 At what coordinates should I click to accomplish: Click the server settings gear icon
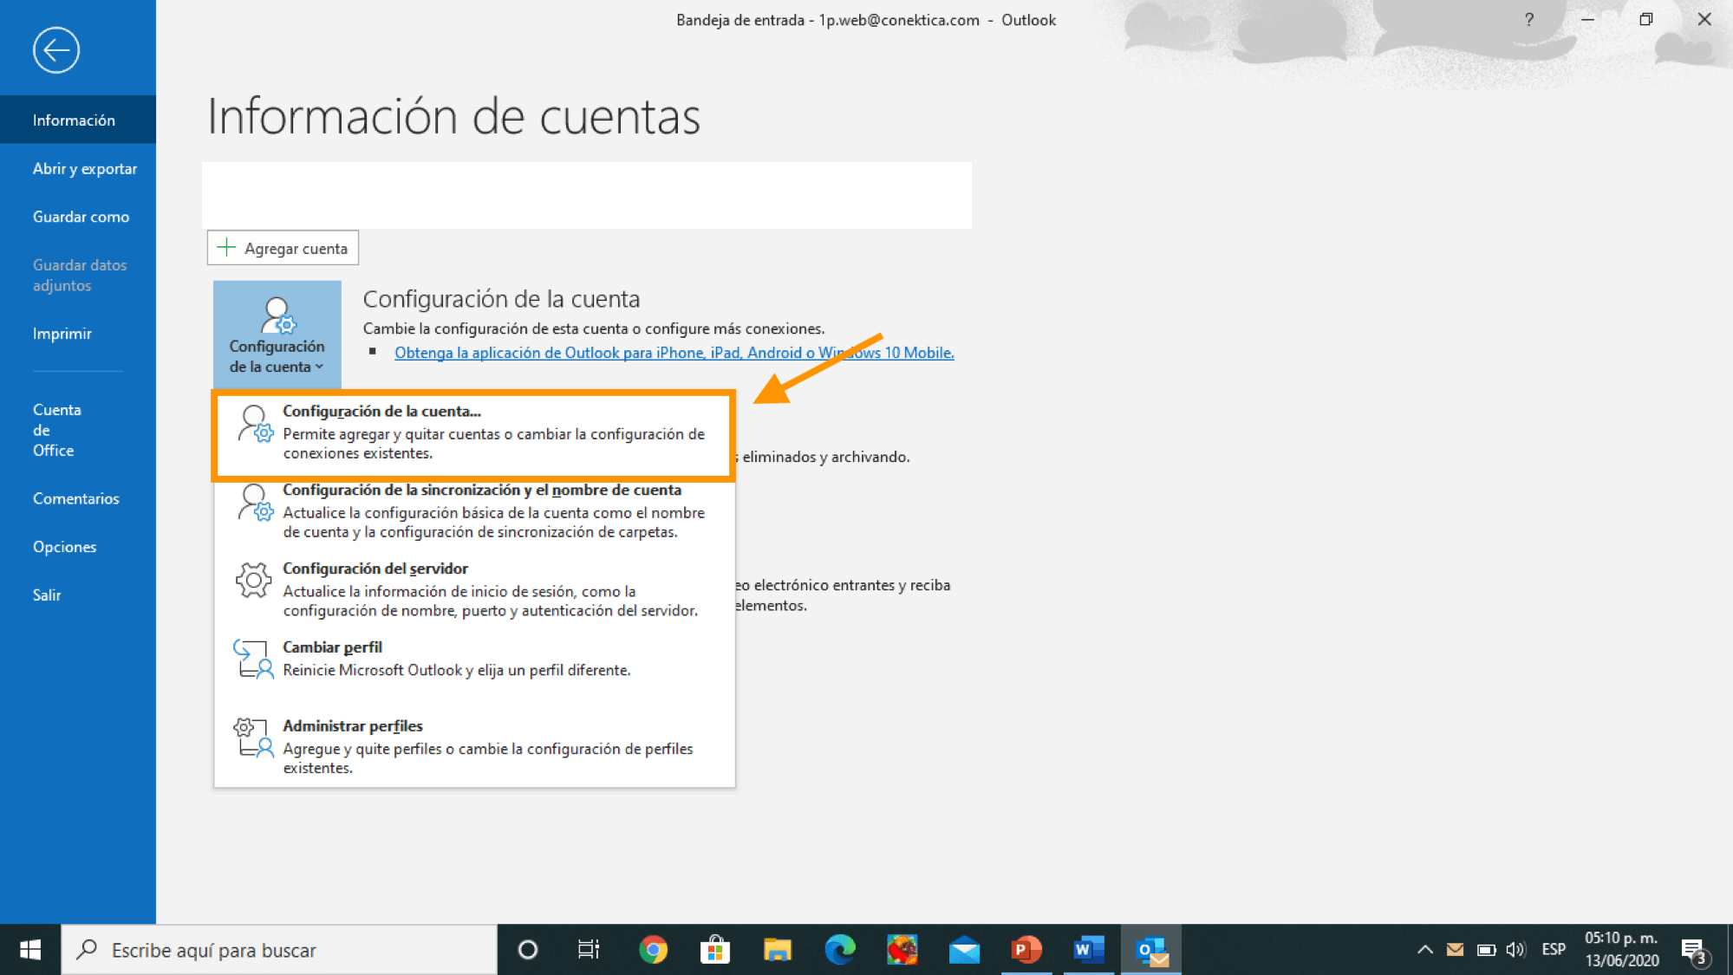pos(253,580)
